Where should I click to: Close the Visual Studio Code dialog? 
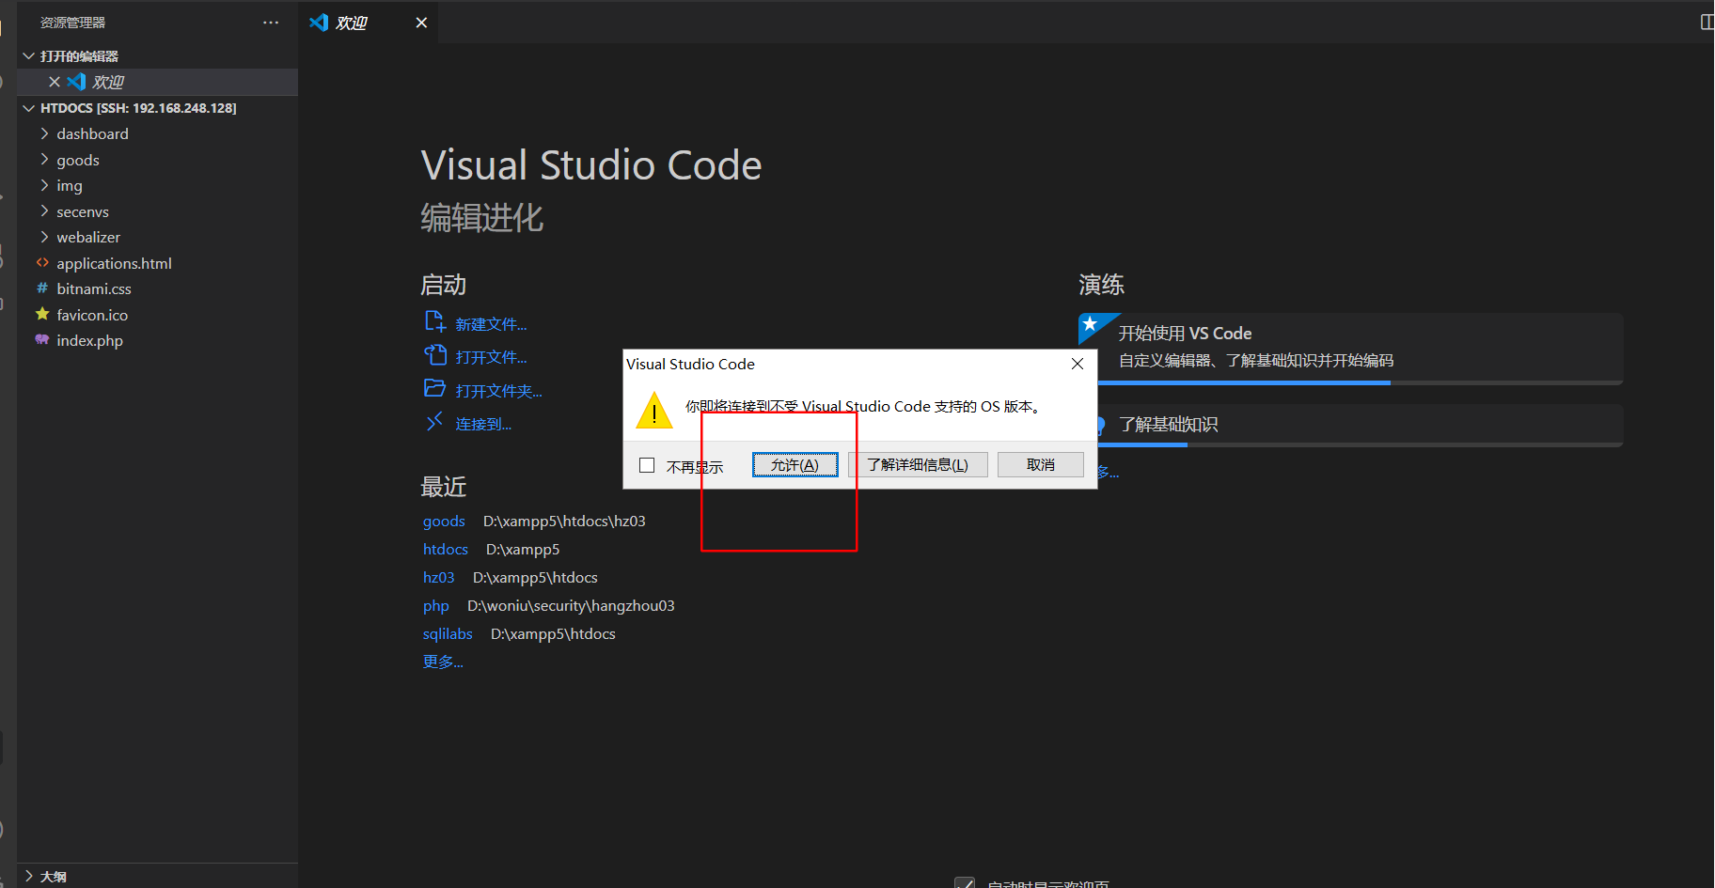point(1078,364)
